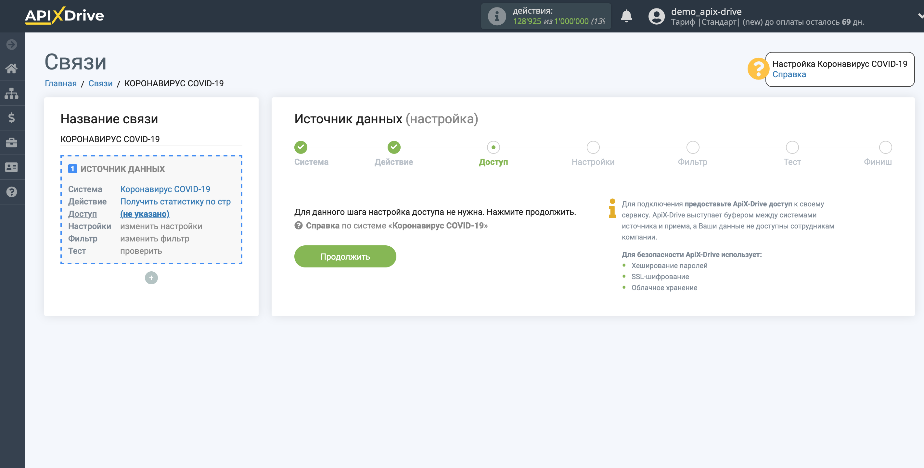Click the (не указано) access link
Viewport: 924px width, 468px height.
tap(145, 214)
